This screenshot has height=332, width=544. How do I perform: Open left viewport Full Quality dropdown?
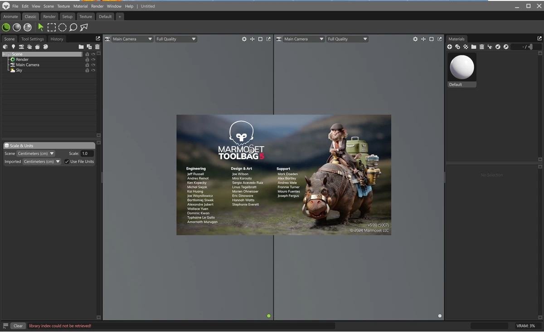click(176, 39)
